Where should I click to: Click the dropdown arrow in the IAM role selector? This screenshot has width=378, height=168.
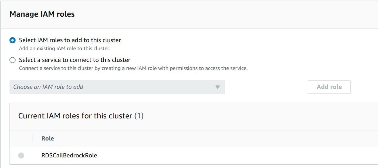click(218, 87)
